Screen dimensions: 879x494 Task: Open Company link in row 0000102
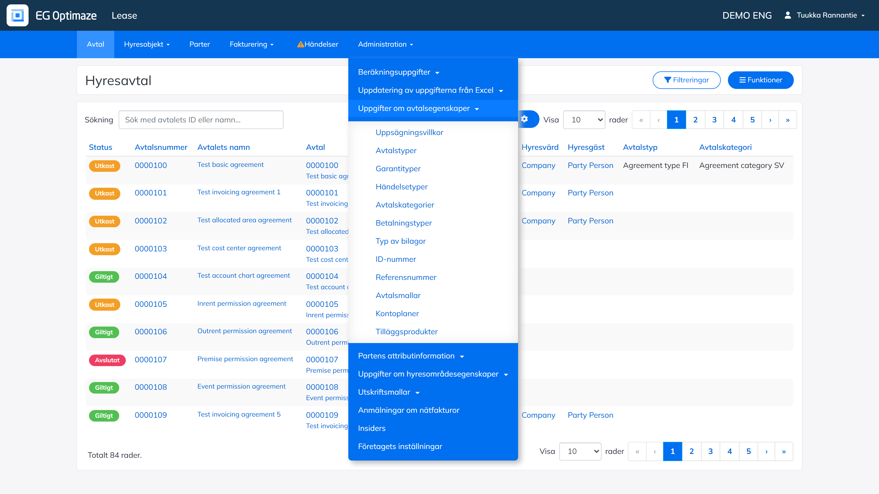[538, 221]
